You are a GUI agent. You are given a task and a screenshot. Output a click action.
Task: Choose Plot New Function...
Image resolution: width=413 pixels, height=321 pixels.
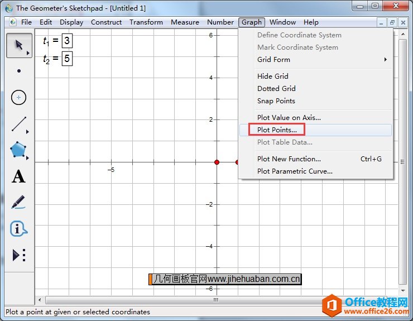[x=315, y=159]
